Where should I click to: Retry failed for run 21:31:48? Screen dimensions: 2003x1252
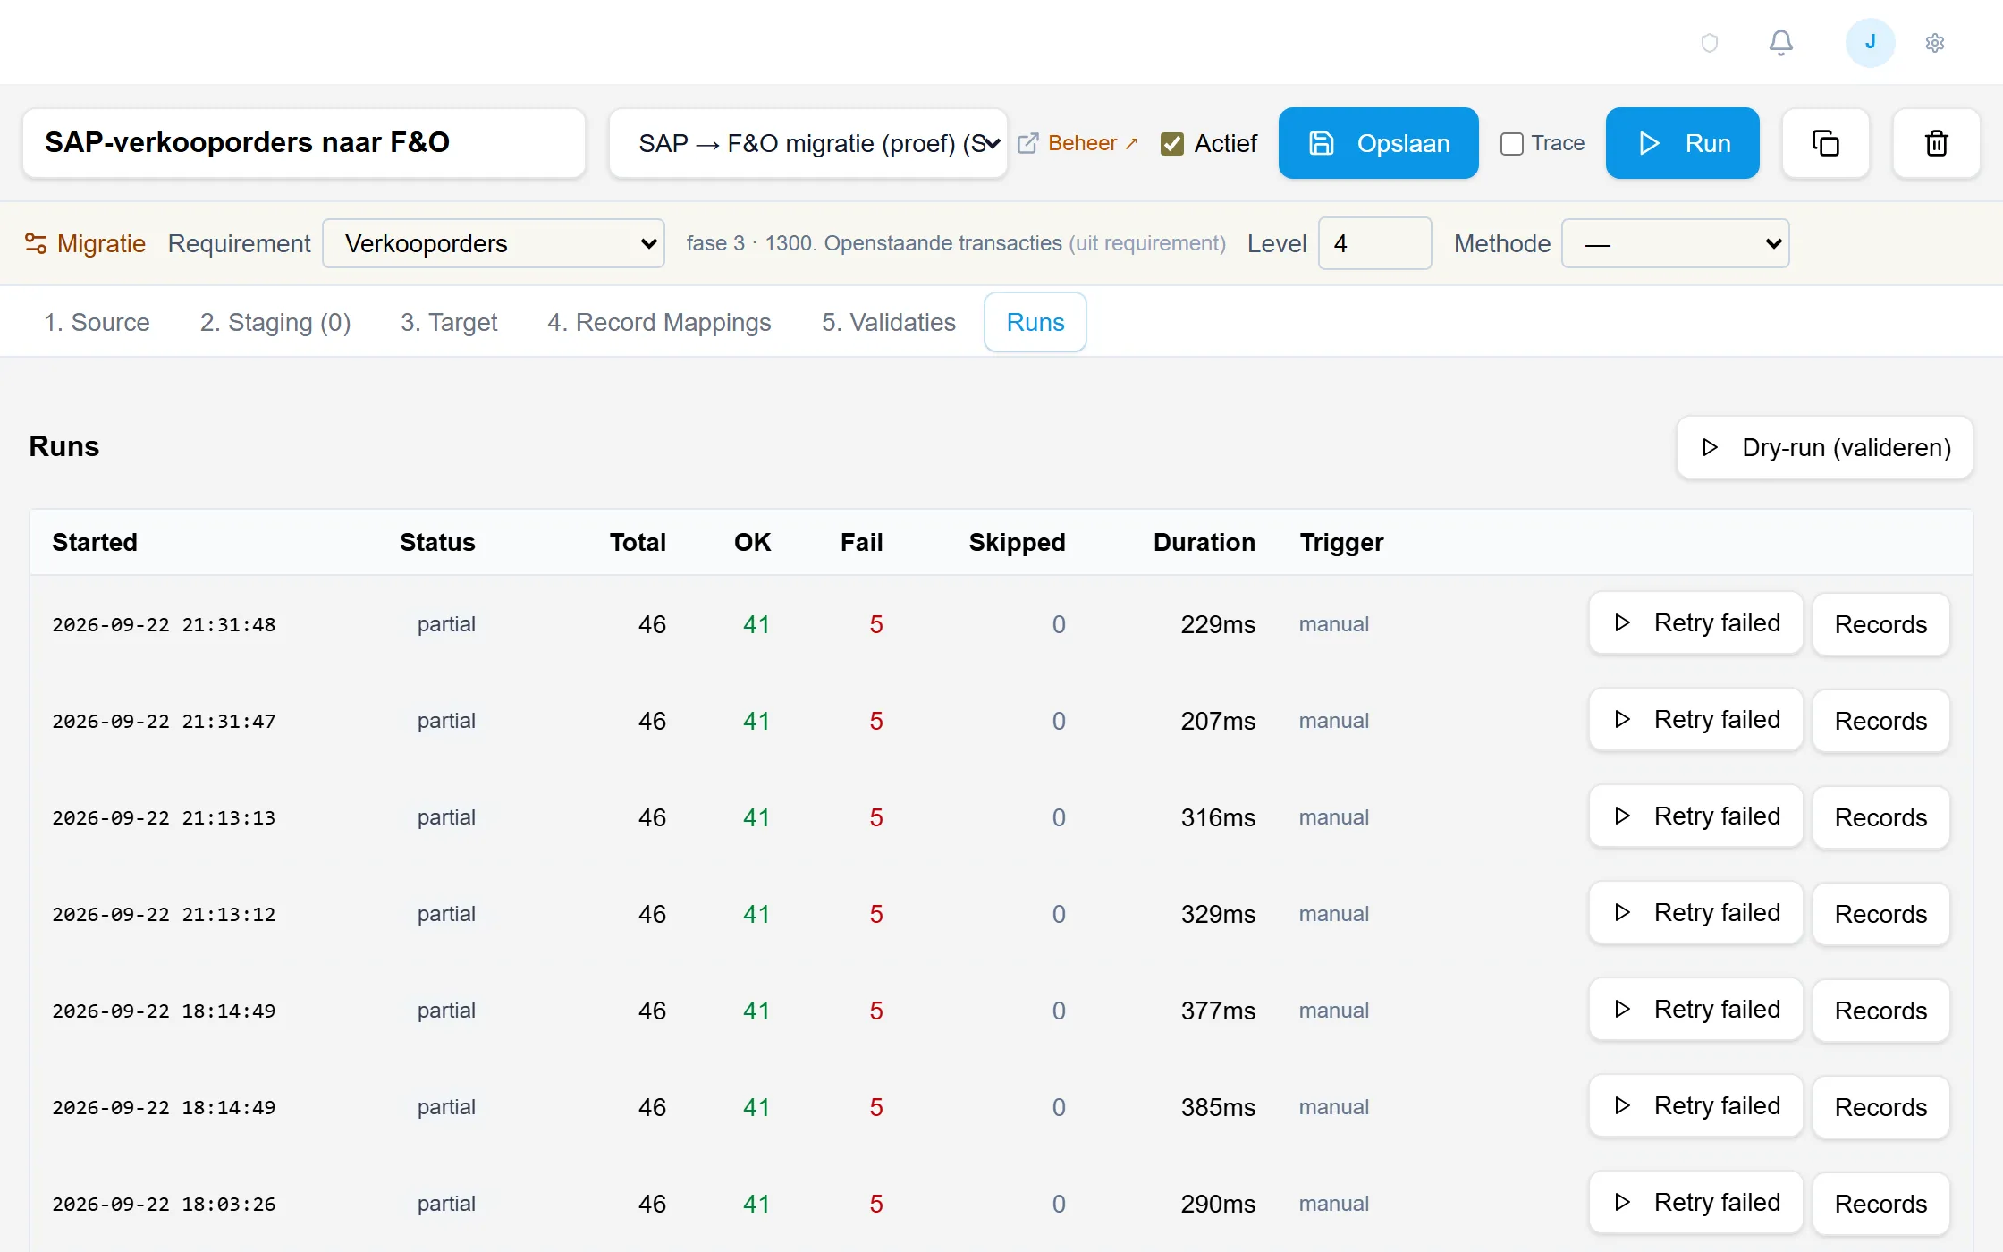(x=1695, y=623)
